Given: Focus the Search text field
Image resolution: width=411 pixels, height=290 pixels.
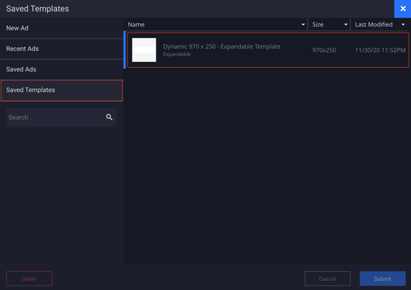Looking at the screenshot, I should [55, 117].
